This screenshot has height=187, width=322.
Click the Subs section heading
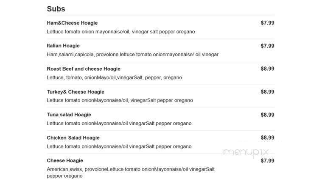[56, 9]
